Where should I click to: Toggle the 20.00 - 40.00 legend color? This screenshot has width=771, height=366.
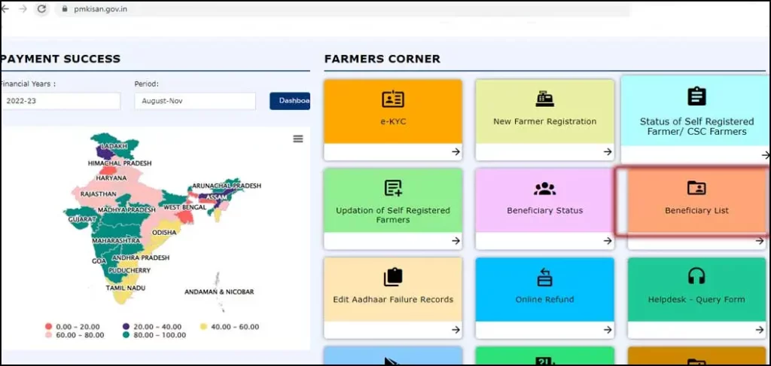click(126, 327)
